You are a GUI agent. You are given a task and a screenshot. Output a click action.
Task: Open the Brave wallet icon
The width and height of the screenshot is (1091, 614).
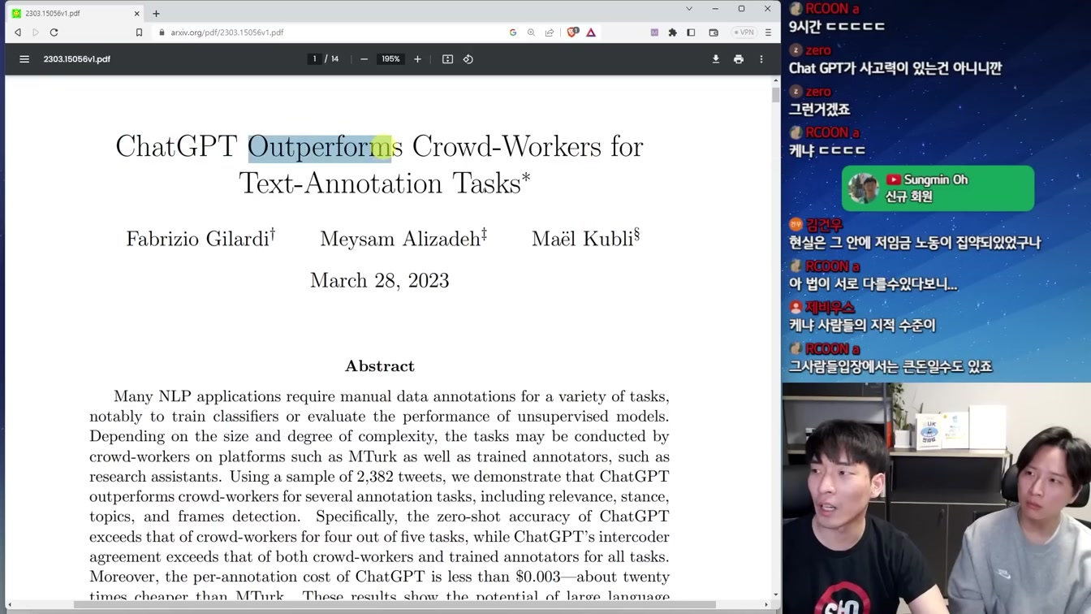coord(714,32)
